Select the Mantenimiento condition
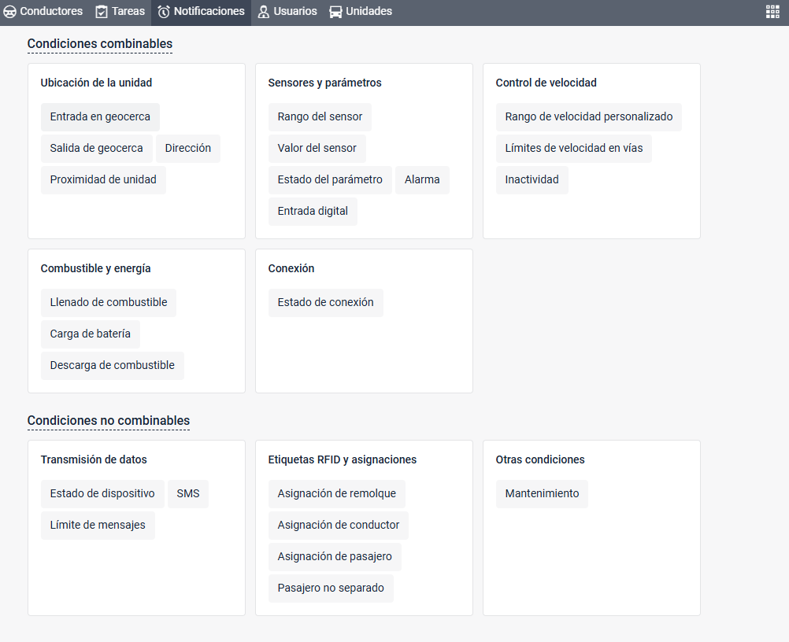 coord(542,493)
